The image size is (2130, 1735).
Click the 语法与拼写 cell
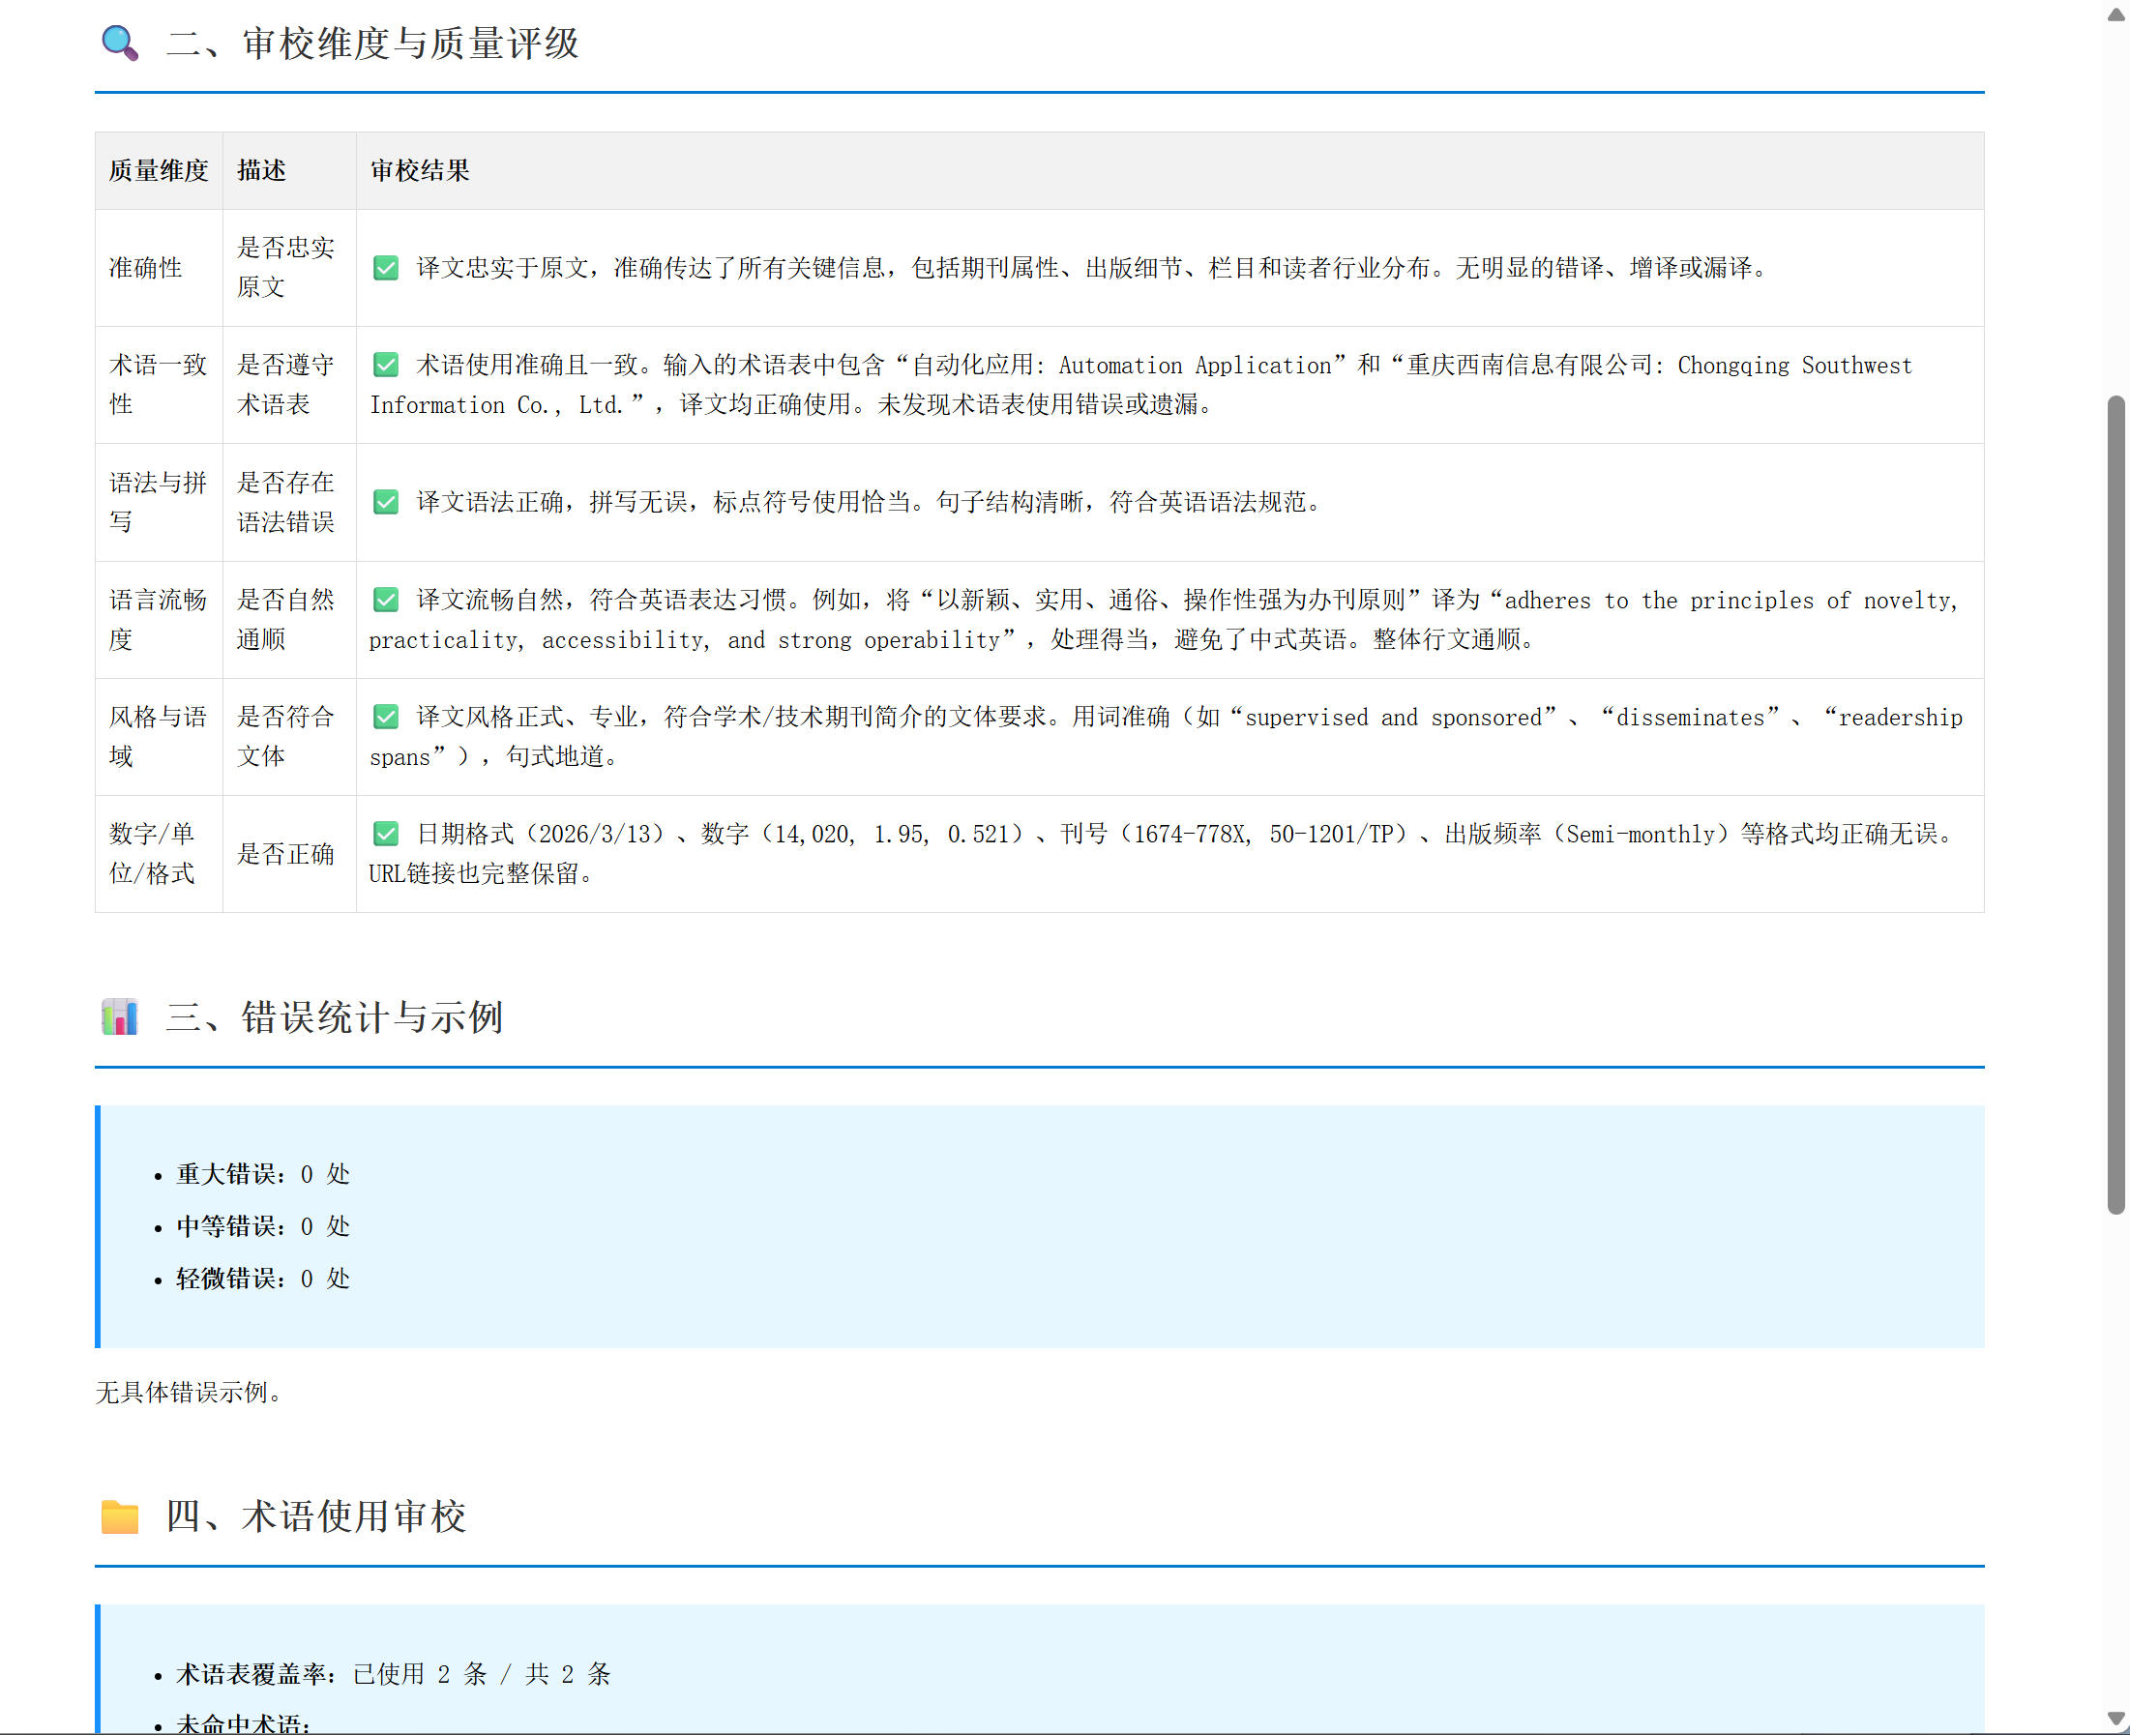(159, 502)
